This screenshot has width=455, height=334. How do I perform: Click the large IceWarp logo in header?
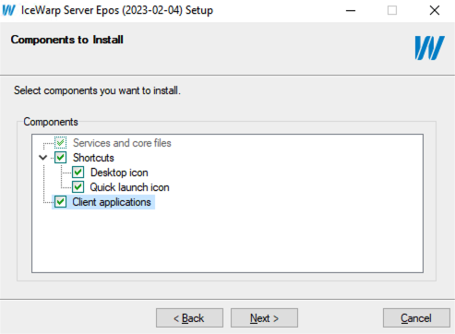tap(429, 48)
